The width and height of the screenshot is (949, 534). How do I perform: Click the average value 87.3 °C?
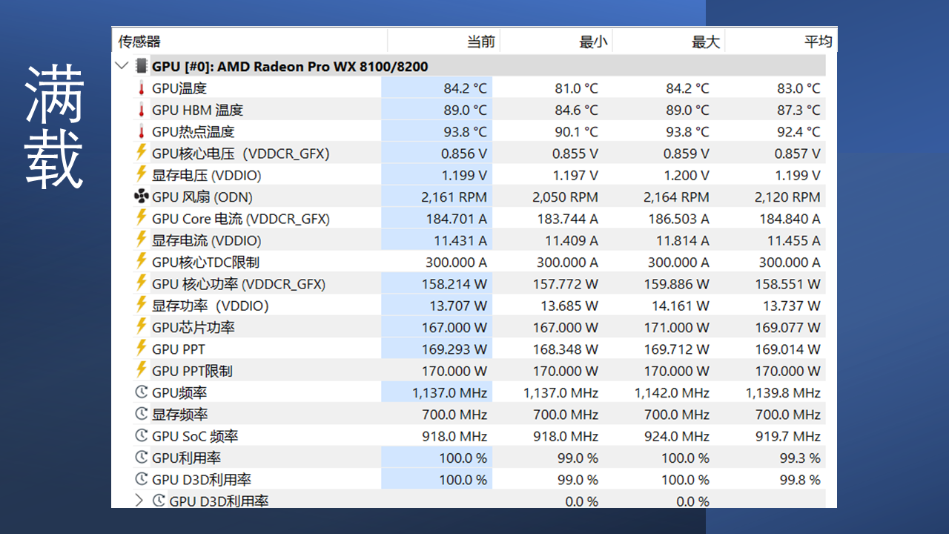799,110
